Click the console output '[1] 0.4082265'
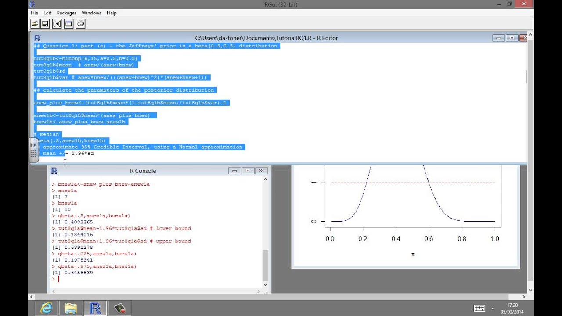The image size is (562, 316). (x=72, y=222)
